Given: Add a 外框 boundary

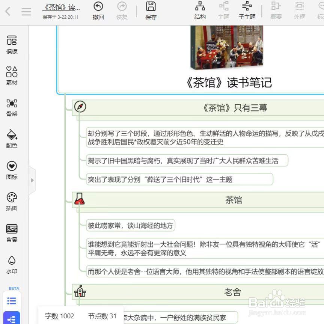Looking at the screenshot, I should [x=300, y=11].
